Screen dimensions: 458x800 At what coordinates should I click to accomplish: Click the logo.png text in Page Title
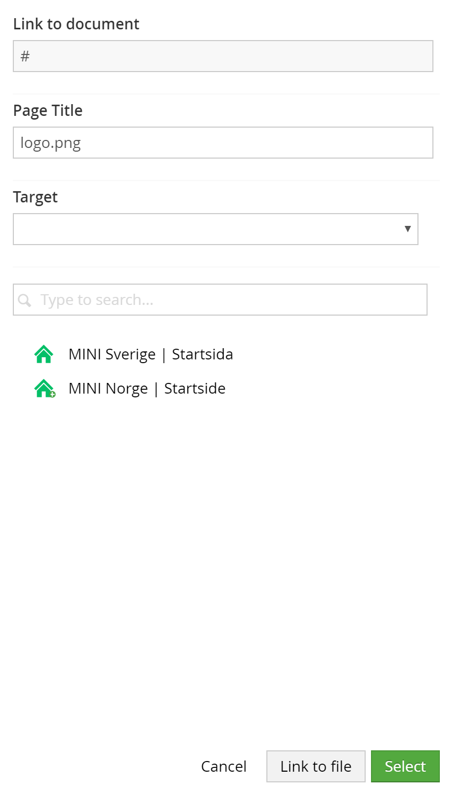(51, 143)
